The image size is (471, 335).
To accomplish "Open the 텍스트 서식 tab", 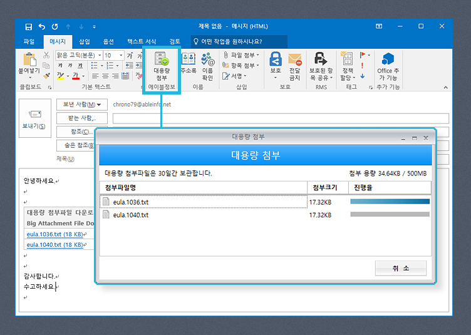I will (142, 41).
